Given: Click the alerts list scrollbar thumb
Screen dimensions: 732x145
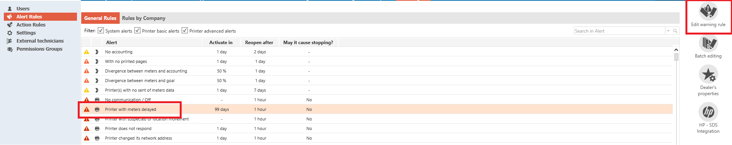Looking at the screenshot, I should [676, 57].
